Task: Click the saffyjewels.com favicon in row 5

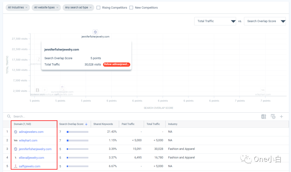Action: [15, 166]
